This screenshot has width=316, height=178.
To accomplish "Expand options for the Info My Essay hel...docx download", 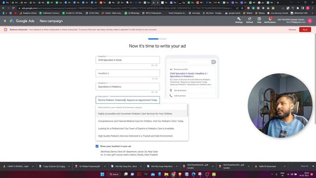I will pyautogui.click(x=141, y=166).
